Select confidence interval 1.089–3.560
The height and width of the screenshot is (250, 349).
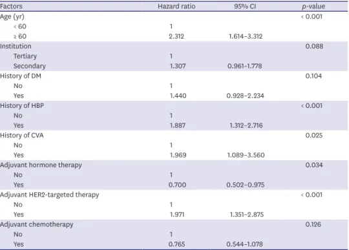pyautogui.click(x=246, y=155)
